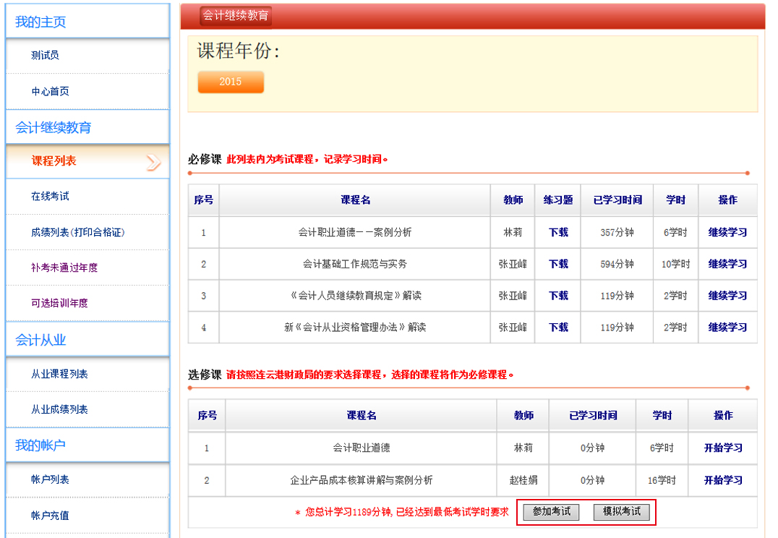Open 在线考试 from the sidebar

click(x=50, y=197)
